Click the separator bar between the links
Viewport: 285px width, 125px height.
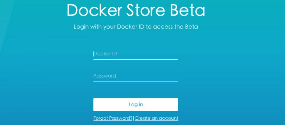[133, 118]
